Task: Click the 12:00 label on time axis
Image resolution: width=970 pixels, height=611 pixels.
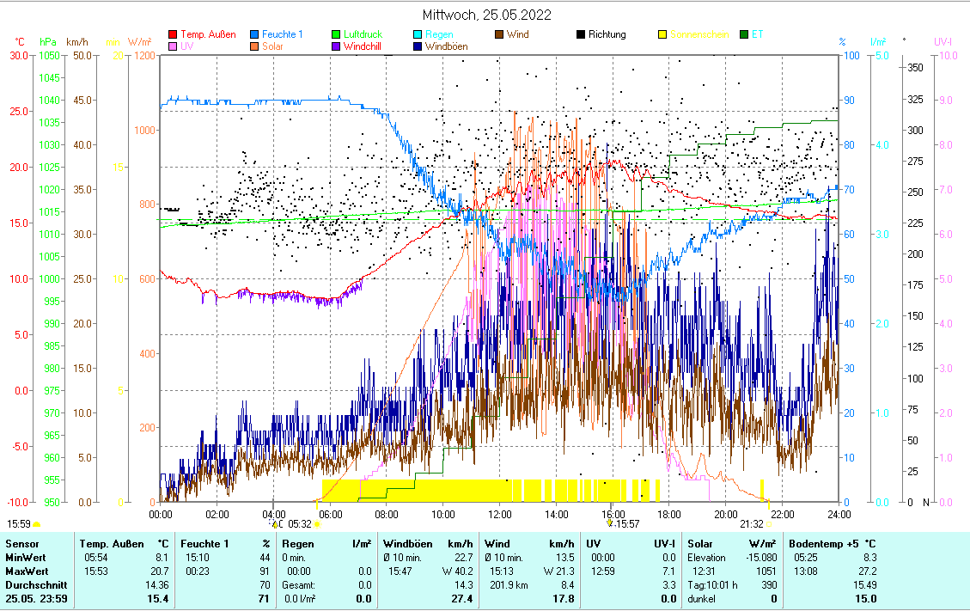Action: (x=499, y=514)
